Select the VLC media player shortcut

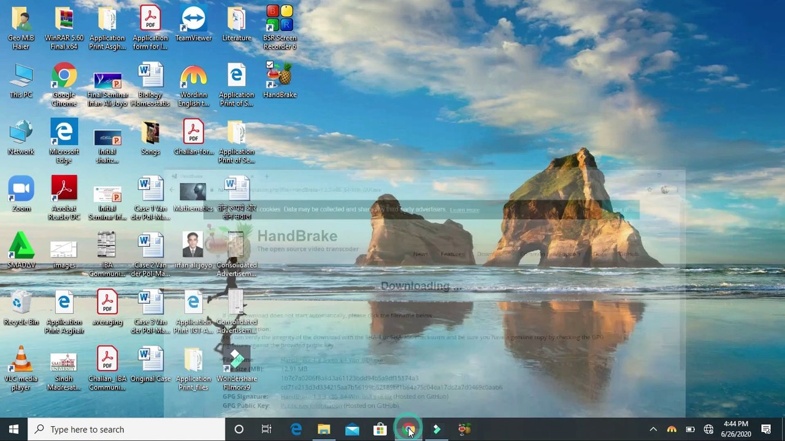click(x=21, y=369)
